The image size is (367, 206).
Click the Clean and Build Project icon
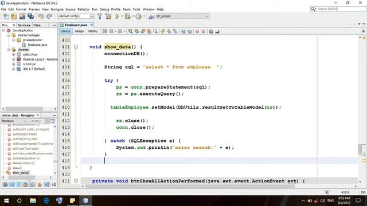tap(108, 17)
